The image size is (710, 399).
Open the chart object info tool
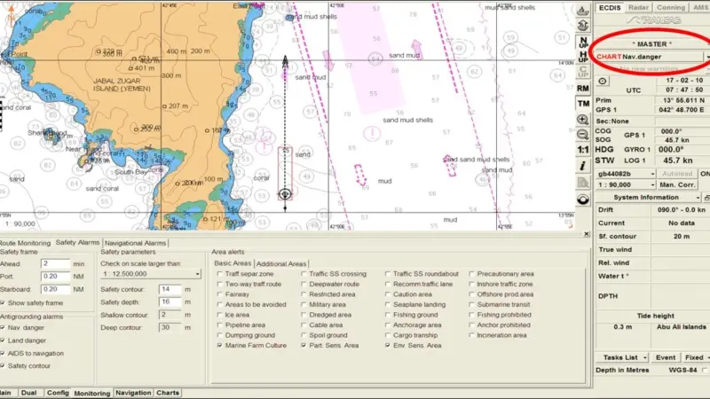click(x=583, y=166)
